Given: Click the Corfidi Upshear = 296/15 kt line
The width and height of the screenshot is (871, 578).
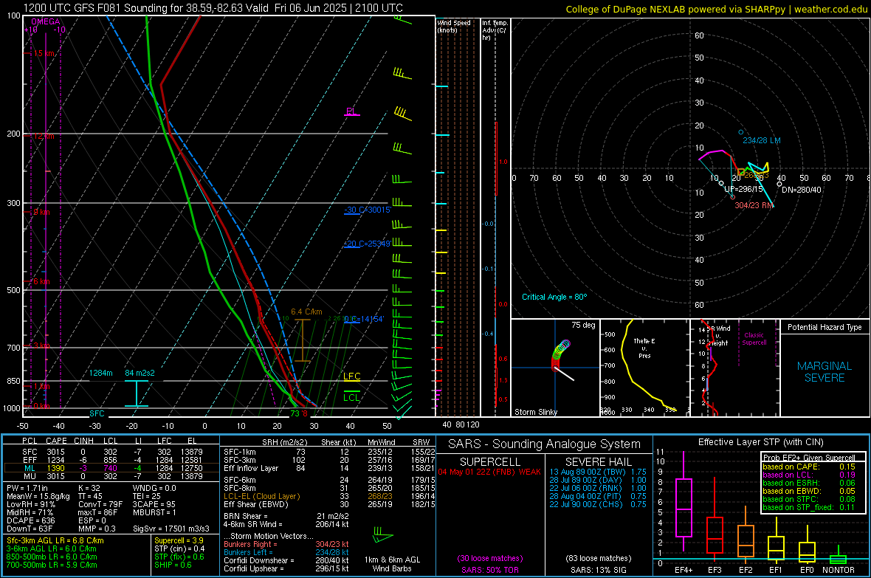Looking at the screenshot, I should tap(286, 568).
